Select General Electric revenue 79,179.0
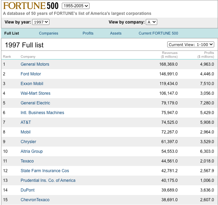The image size is (218, 205). pyautogui.click(x=170, y=103)
